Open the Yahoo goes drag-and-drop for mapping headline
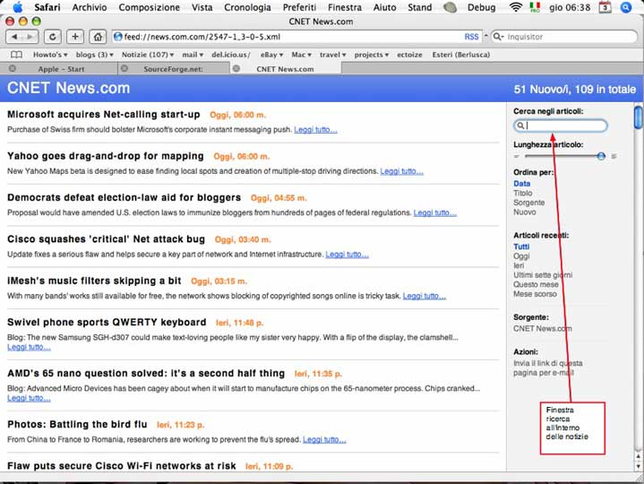 106,156
